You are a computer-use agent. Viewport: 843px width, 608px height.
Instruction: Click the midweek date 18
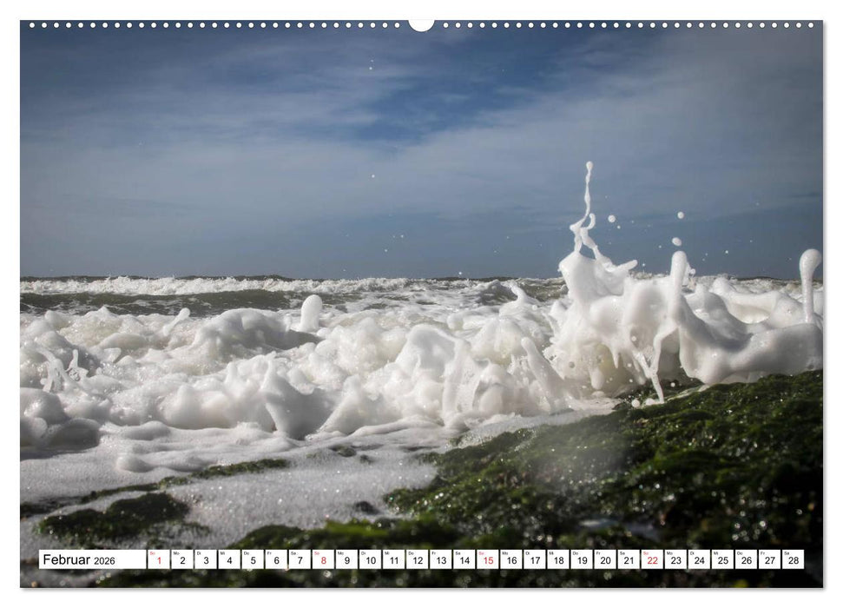(x=558, y=562)
